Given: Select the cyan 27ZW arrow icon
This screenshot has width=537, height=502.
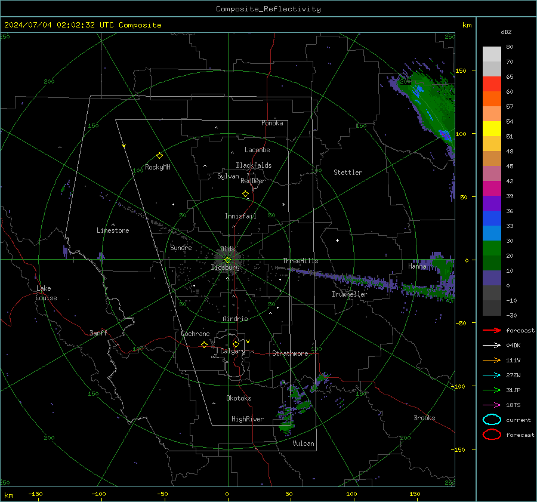Looking at the screenshot, I should 492,375.
